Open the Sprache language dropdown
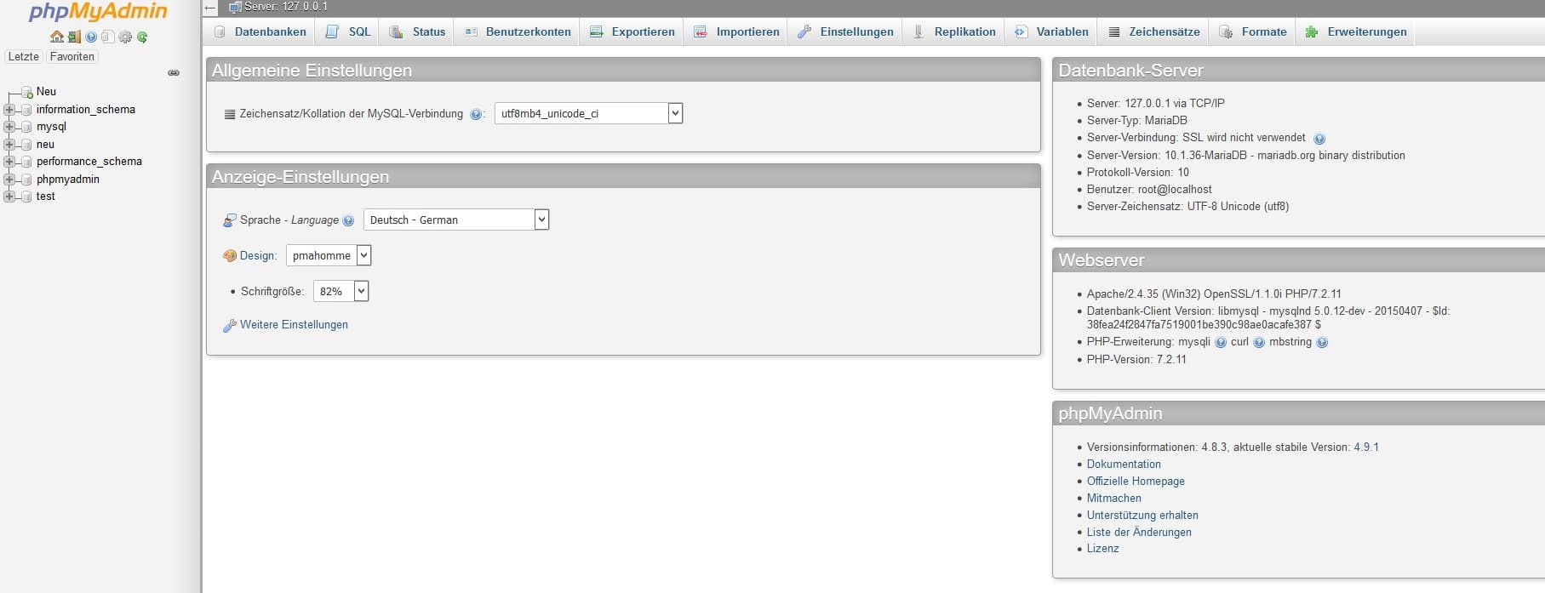The image size is (1545, 593). (455, 220)
